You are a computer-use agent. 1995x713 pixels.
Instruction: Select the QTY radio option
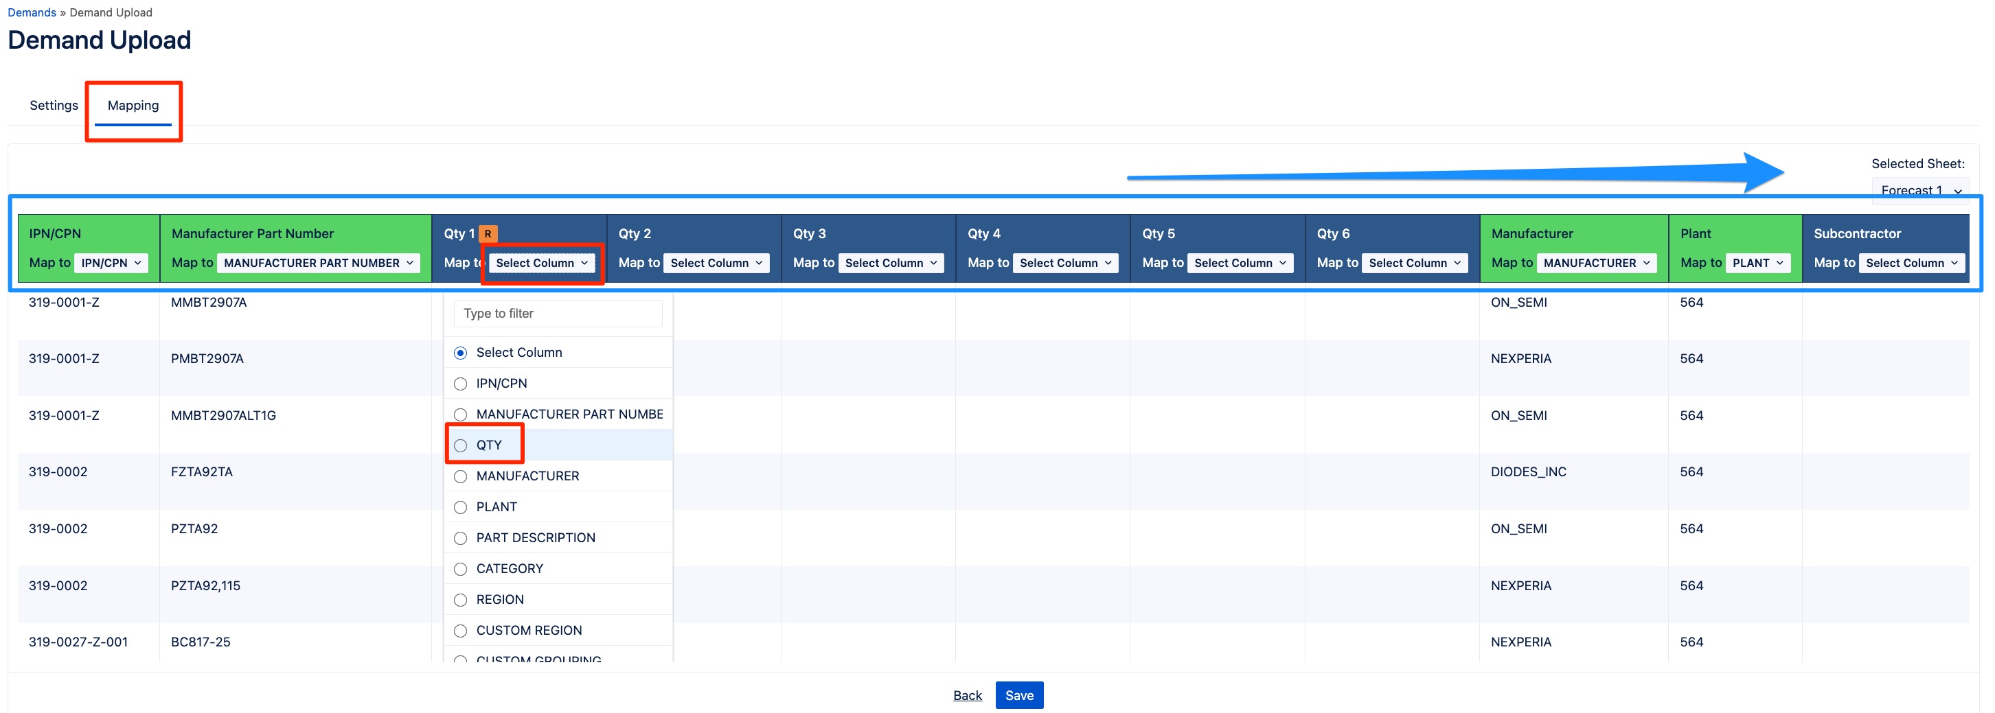click(461, 445)
